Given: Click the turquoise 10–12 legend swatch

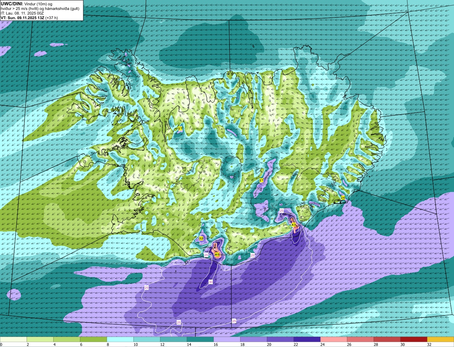Looking at the screenshot, I should pos(147,340).
